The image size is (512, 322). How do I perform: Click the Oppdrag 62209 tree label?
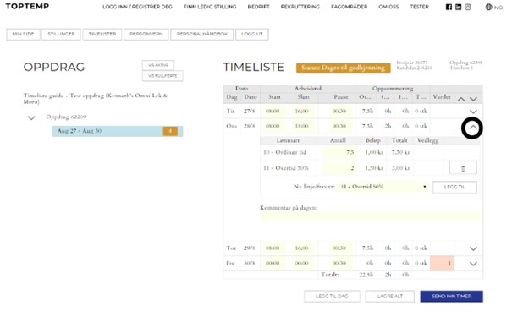(66, 117)
